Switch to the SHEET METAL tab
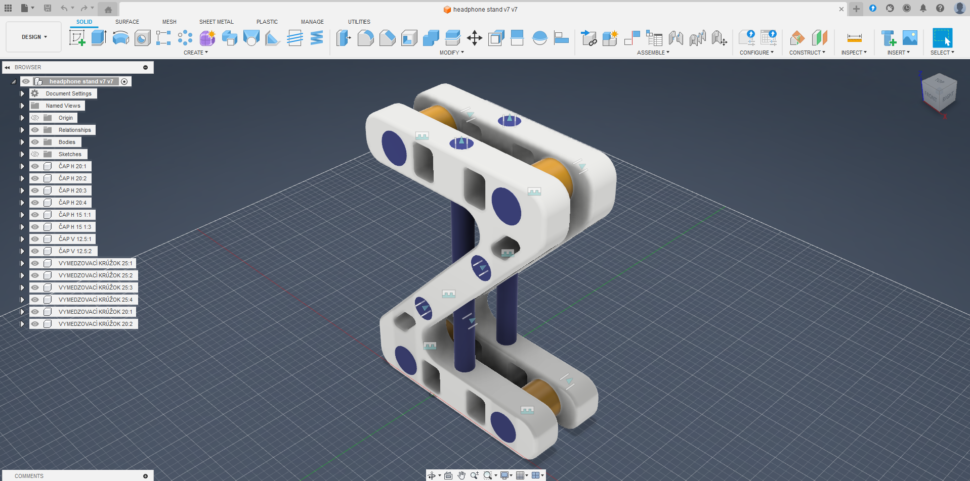The width and height of the screenshot is (970, 481). click(216, 22)
